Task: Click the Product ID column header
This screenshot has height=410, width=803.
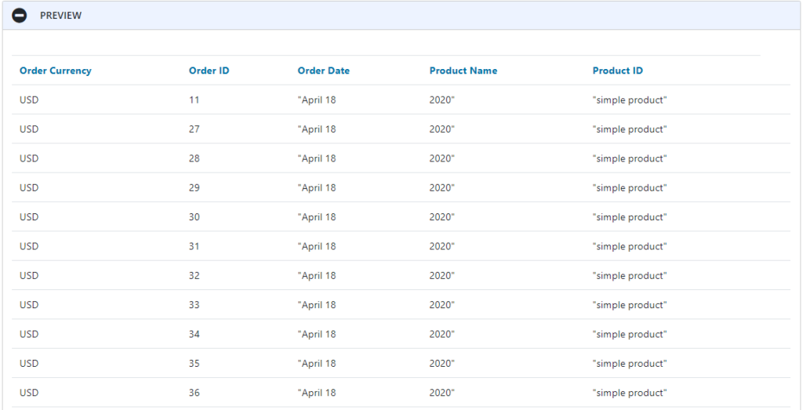Action: pyautogui.click(x=618, y=71)
